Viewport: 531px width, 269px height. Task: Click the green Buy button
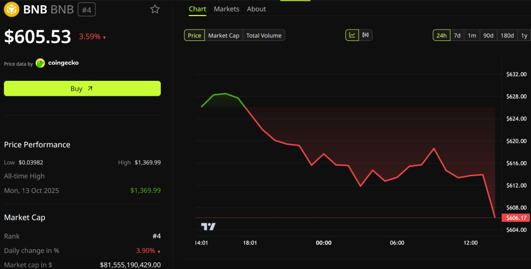tap(82, 88)
